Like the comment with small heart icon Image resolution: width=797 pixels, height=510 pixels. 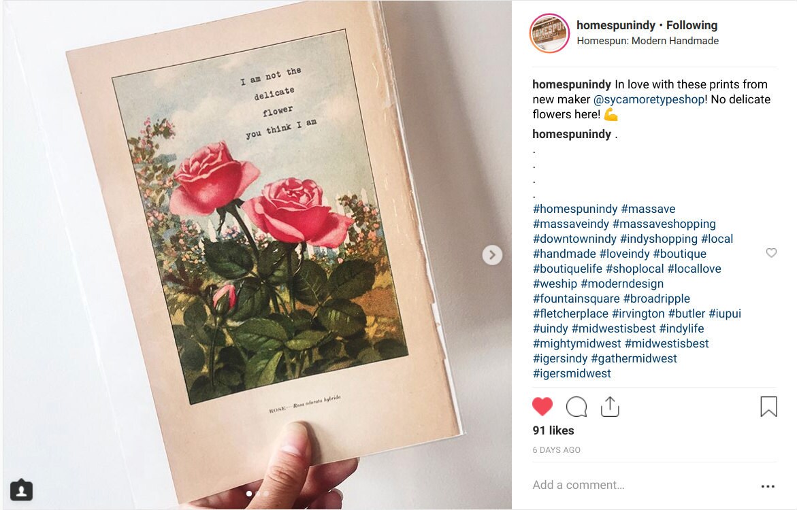pyautogui.click(x=771, y=252)
